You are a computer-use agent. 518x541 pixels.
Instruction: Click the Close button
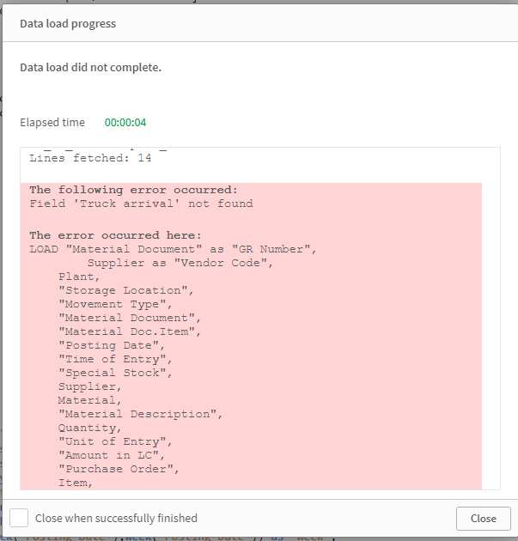(x=483, y=518)
